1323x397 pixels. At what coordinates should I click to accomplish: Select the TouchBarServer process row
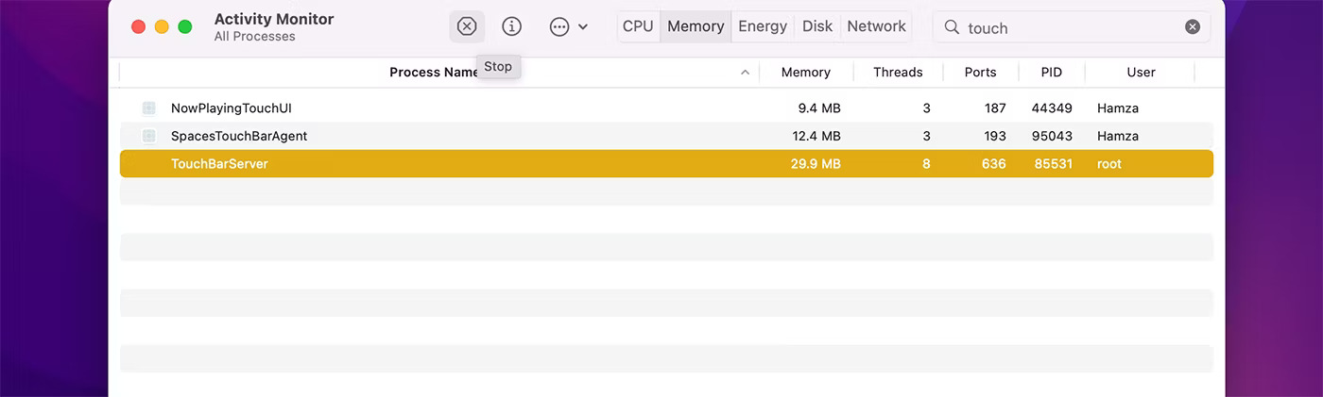pos(666,163)
